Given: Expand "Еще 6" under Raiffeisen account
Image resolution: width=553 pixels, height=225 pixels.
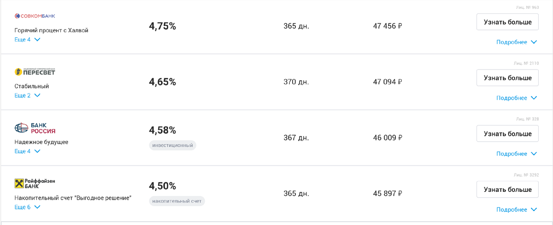Looking at the screenshot, I should click(x=28, y=207).
